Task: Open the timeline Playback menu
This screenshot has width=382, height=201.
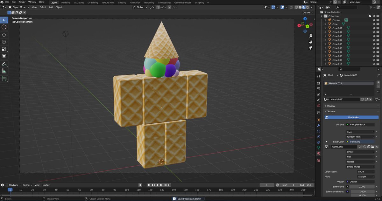Action: point(14,185)
